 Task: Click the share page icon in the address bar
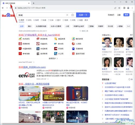[x=115, y=8]
